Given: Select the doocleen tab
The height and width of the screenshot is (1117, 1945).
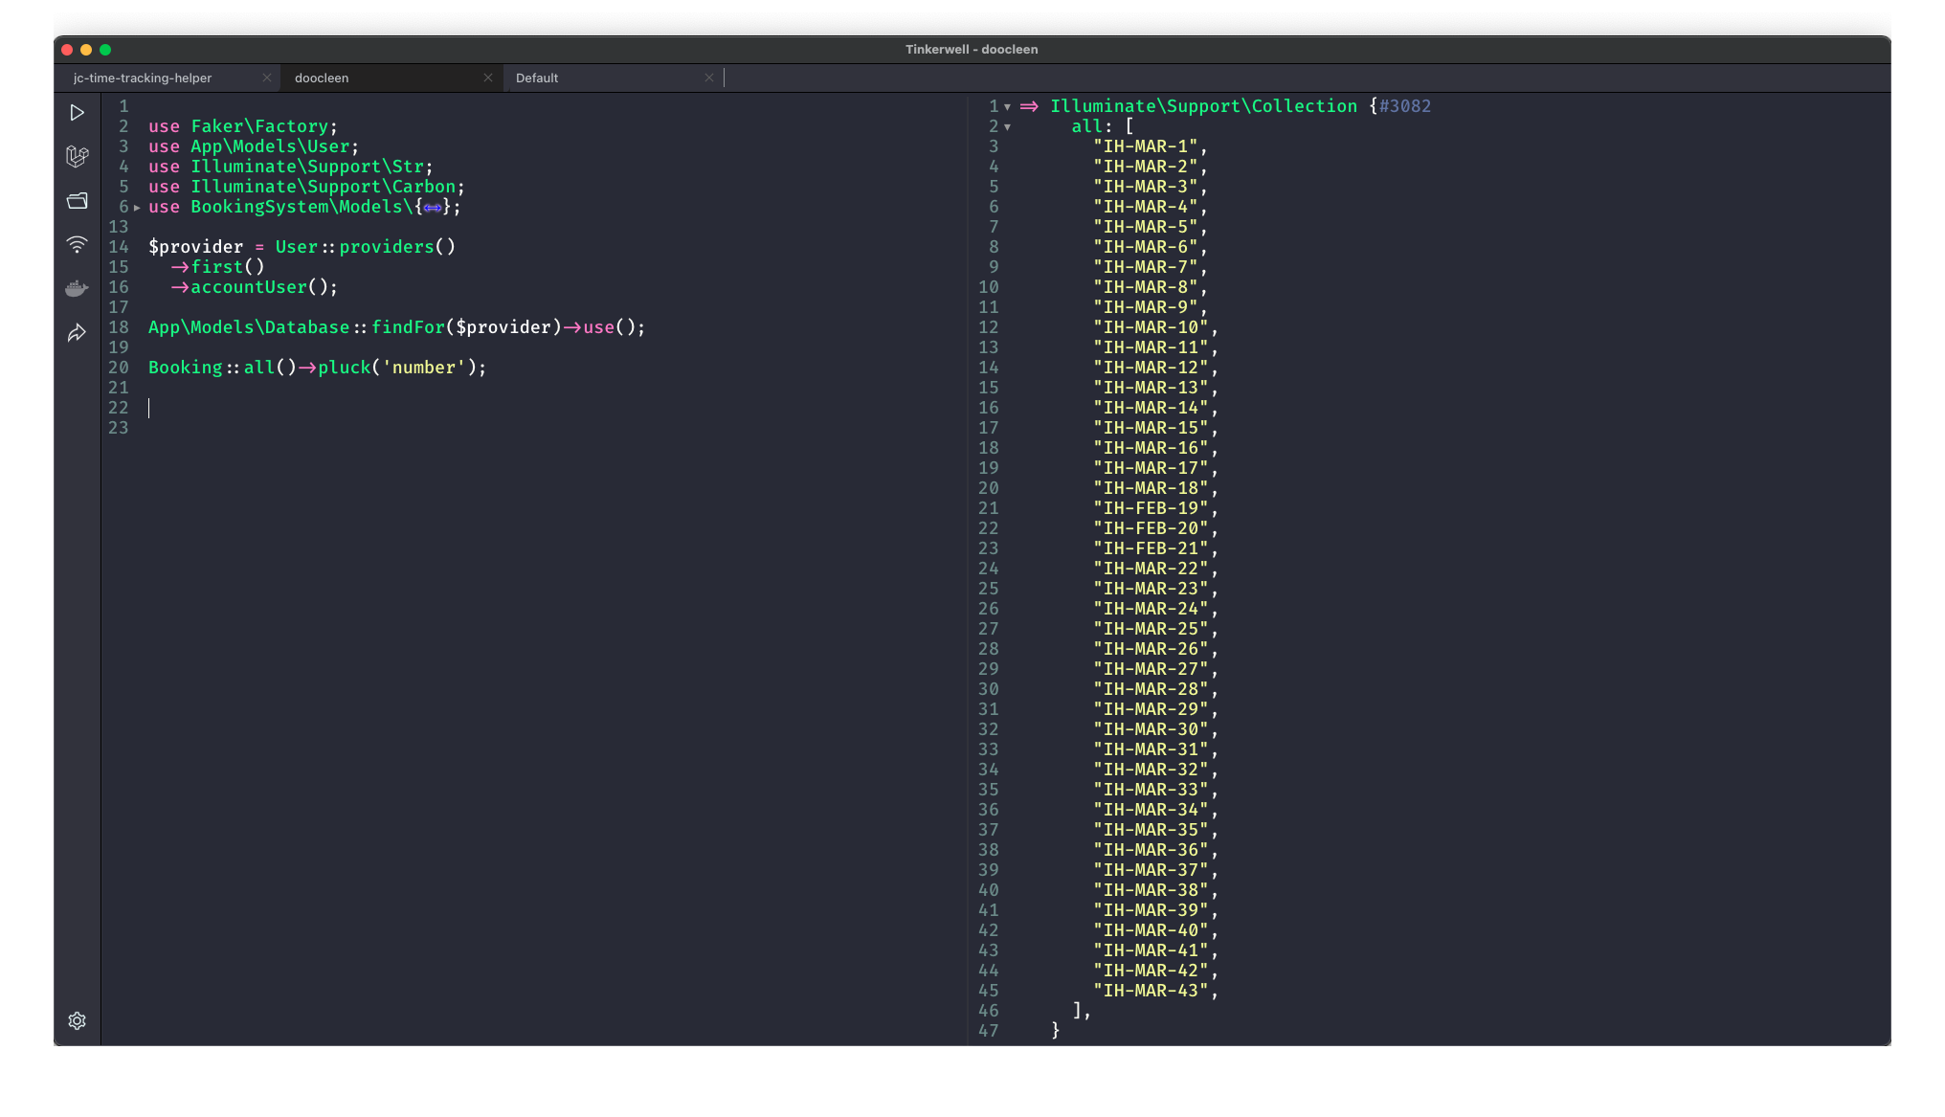Looking at the screenshot, I should coord(322,78).
